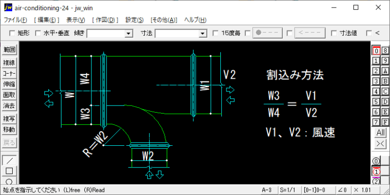Switch to layer 1
The height and width of the screenshot is (195, 390).
(x=376, y=61)
